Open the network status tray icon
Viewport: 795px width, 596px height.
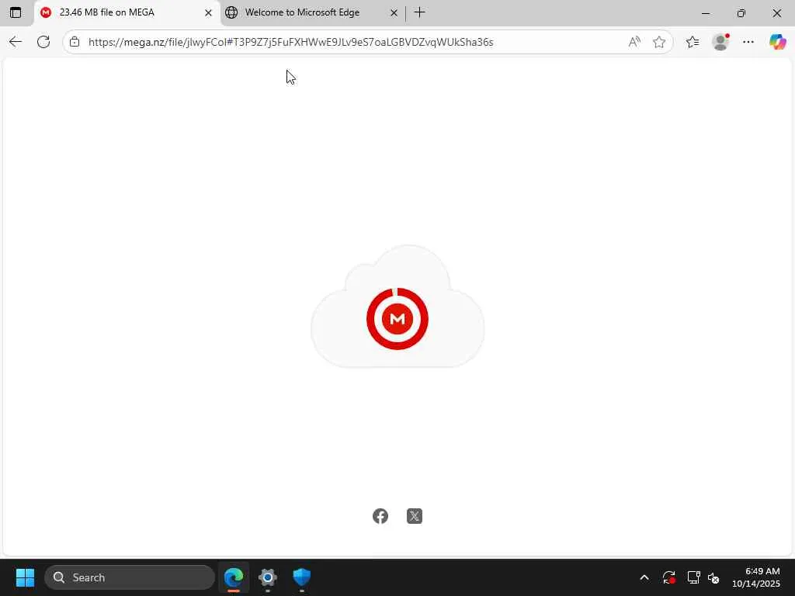coord(693,577)
